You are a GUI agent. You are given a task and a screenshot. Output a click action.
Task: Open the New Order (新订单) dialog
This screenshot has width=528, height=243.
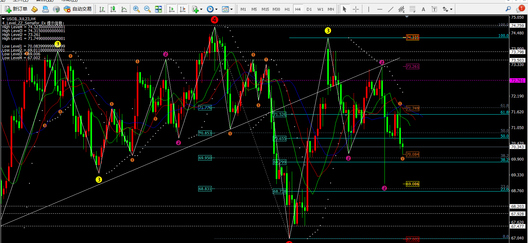[16, 9]
